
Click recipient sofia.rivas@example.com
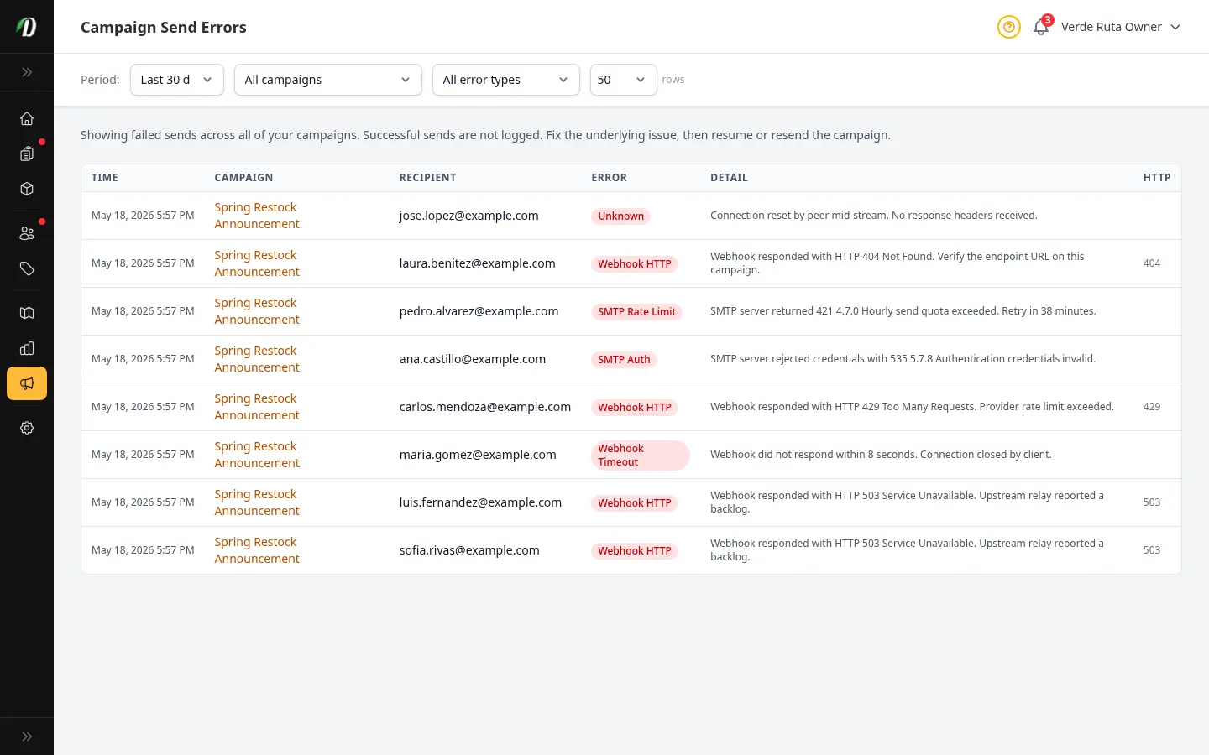[x=469, y=550]
